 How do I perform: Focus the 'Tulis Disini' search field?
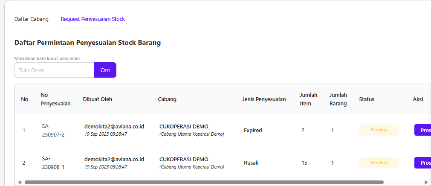tap(55, 70)
